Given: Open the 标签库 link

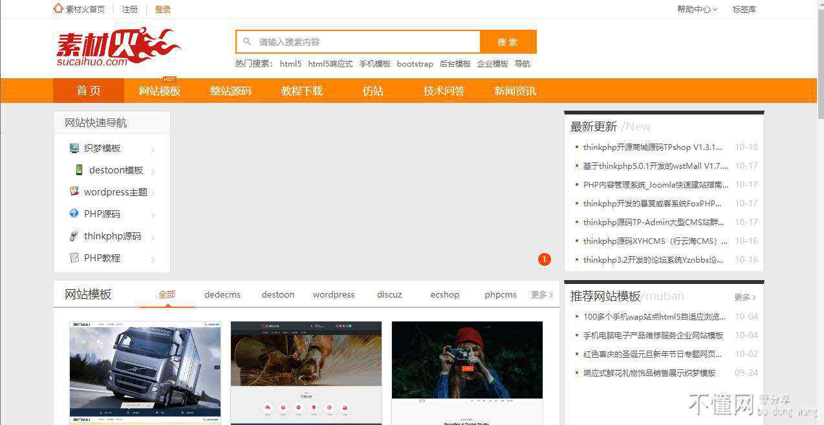Looking at the screenshot, I should tap(744, 9).
